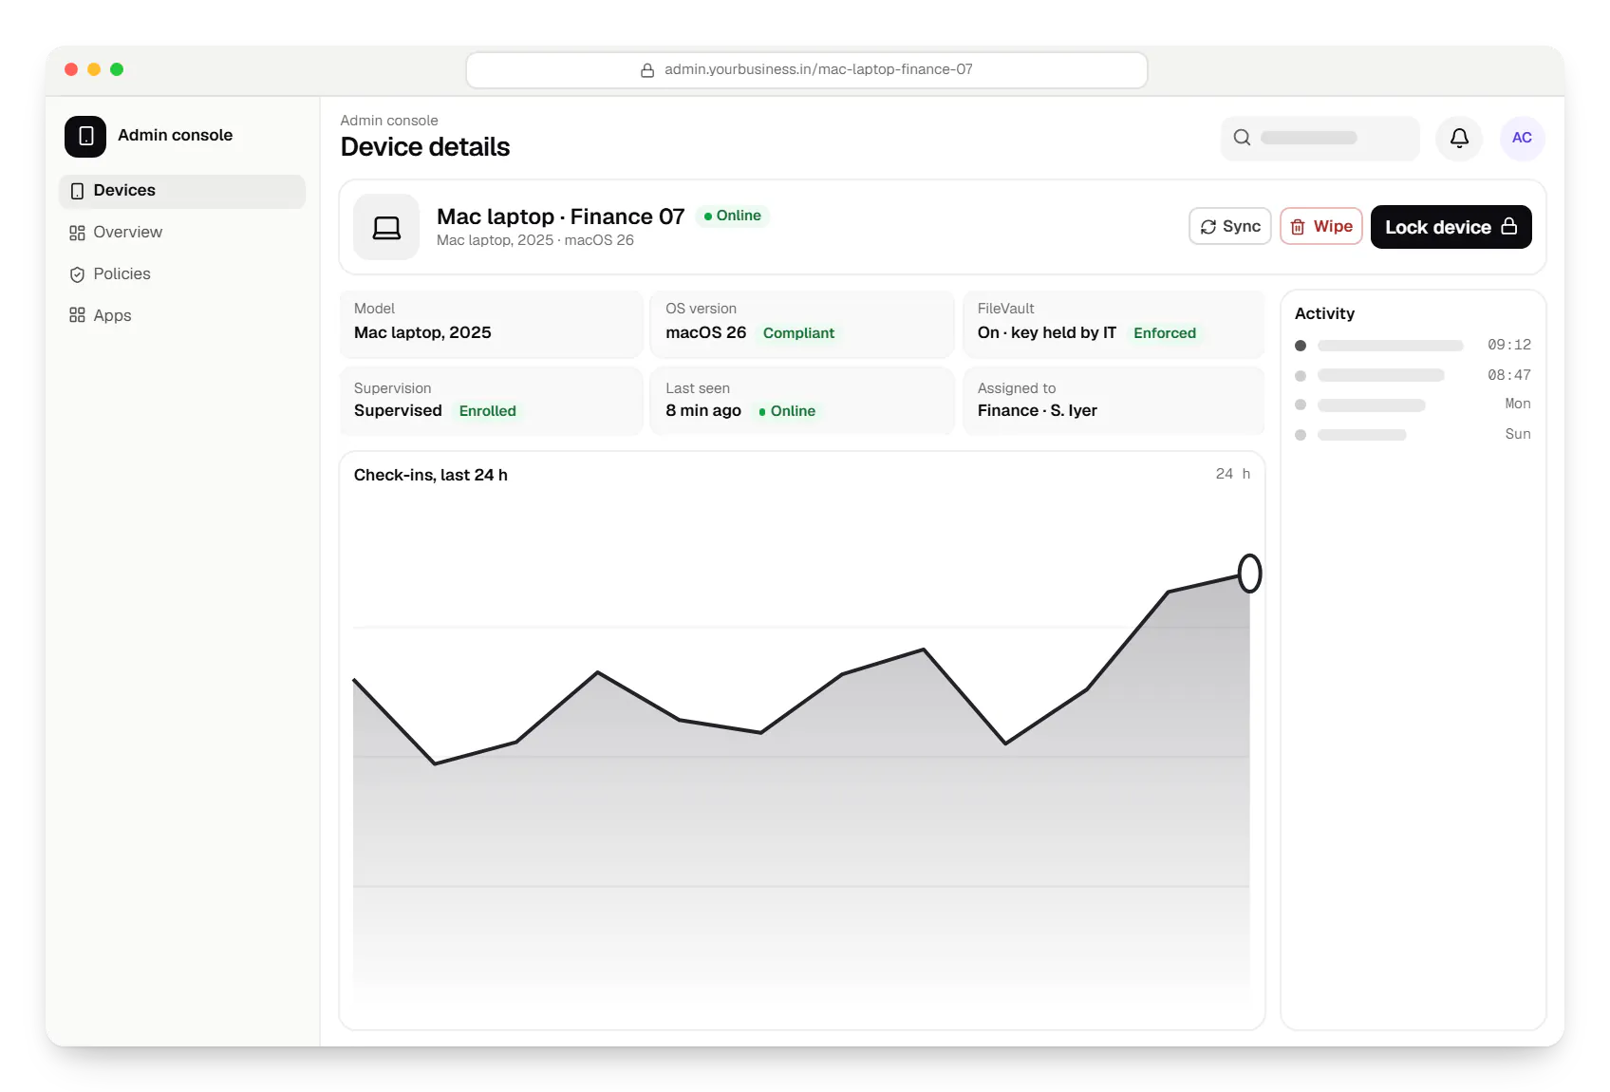Open the Overview section
Viewport: 1610px width, 1092px height.
pos(182,233)
